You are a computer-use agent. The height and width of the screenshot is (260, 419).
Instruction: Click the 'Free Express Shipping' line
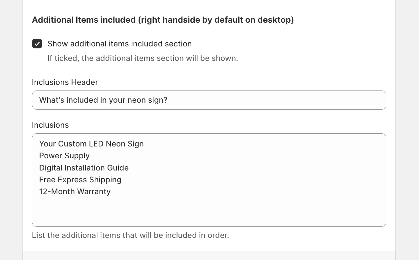coord(80,180)
